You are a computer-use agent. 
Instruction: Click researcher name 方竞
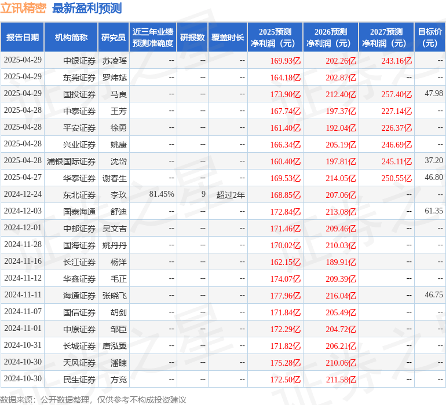[x=119, y=380]
